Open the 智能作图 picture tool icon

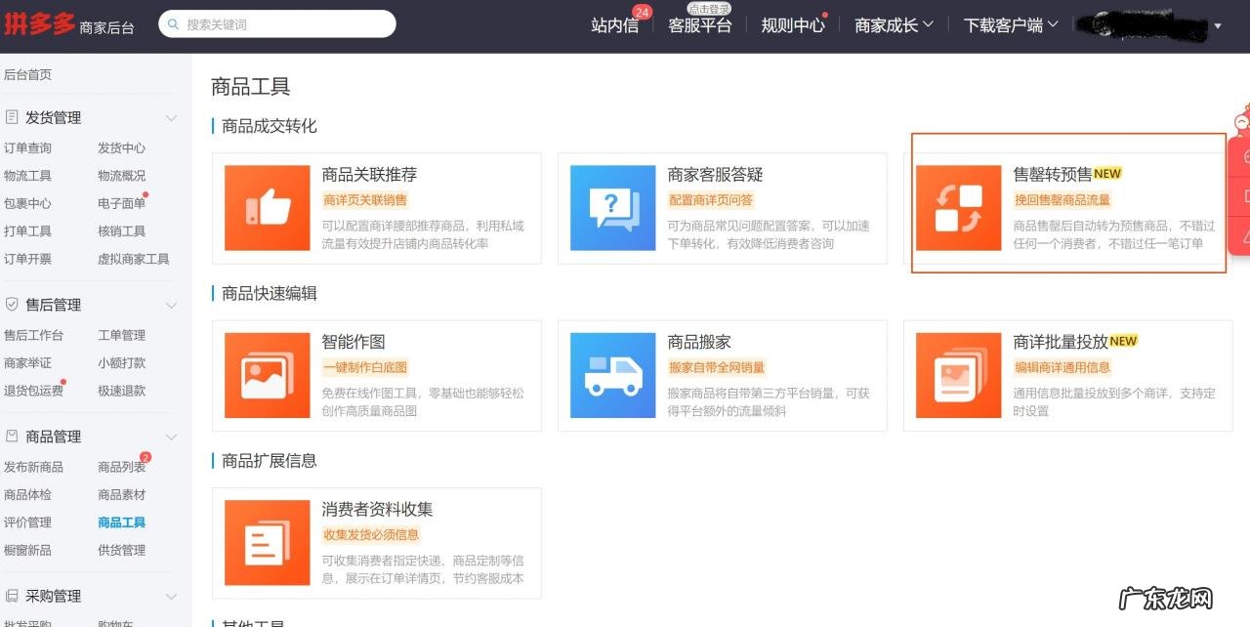tap(266, 374)
